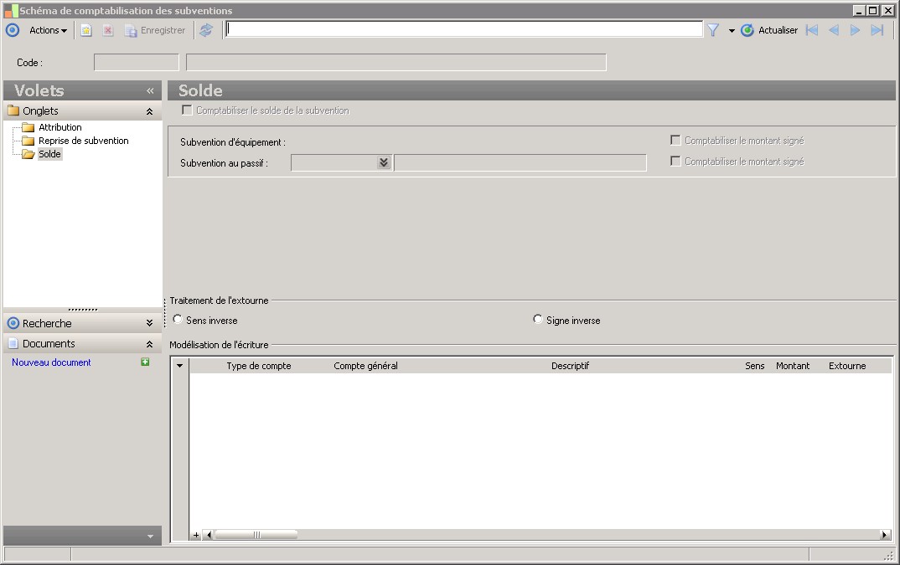The height and width of the screenshot is (565, 900).
Task: Go to previous record arrow
Action: click(x=834, y=30)
